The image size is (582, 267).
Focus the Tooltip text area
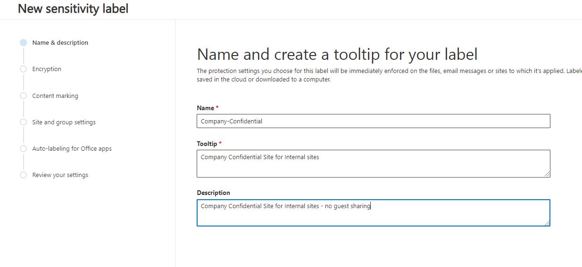pos(373,163)
